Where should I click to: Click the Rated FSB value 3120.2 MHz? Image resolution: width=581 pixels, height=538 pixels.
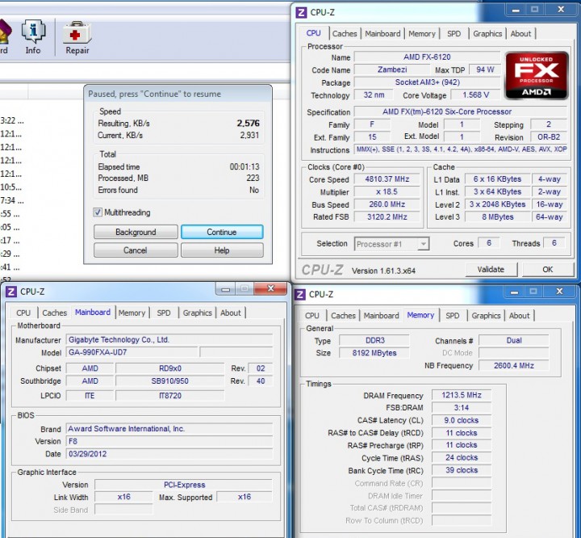click(x=387, y=216)
